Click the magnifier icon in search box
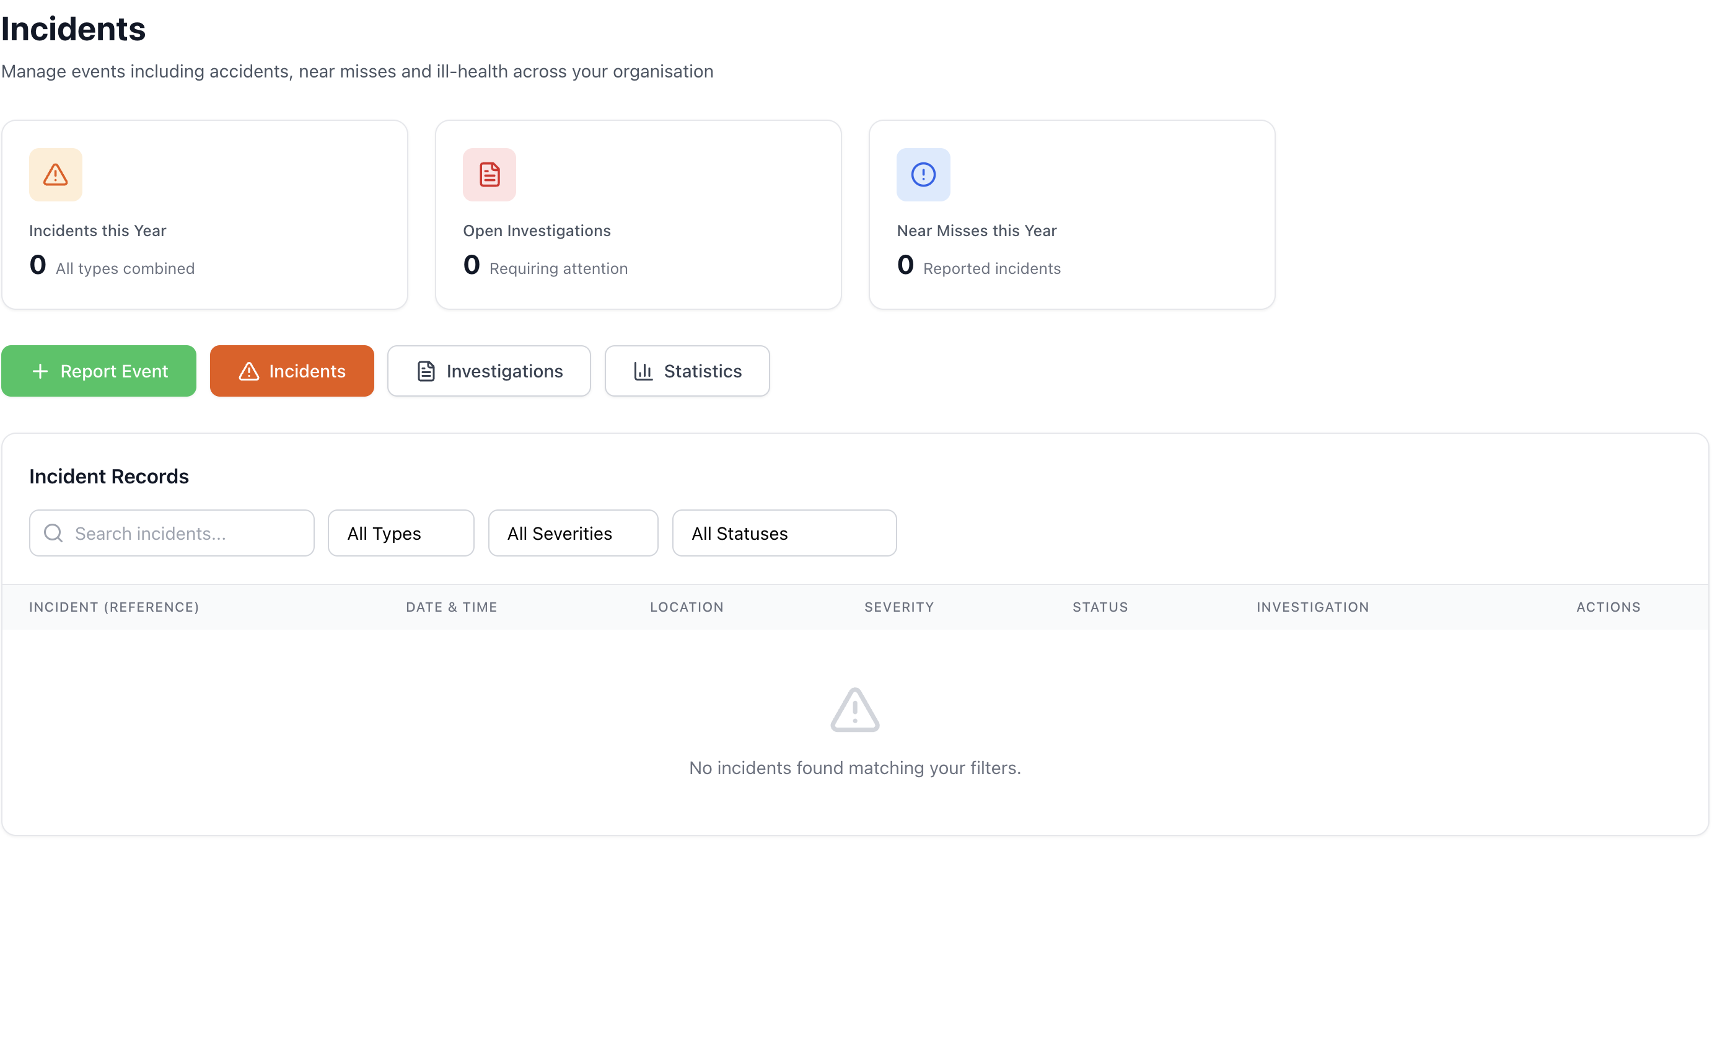Viewport: 1725px width, 1061px height. [x=53, y=534]
